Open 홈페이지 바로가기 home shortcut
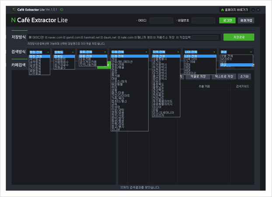 coord(234,10)
